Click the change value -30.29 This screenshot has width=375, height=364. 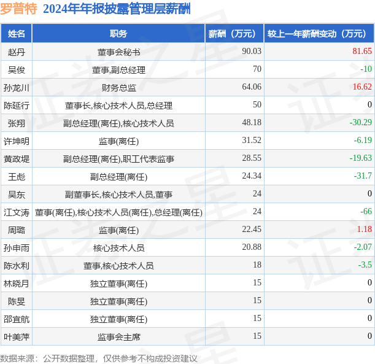click(x=361, y=122)
